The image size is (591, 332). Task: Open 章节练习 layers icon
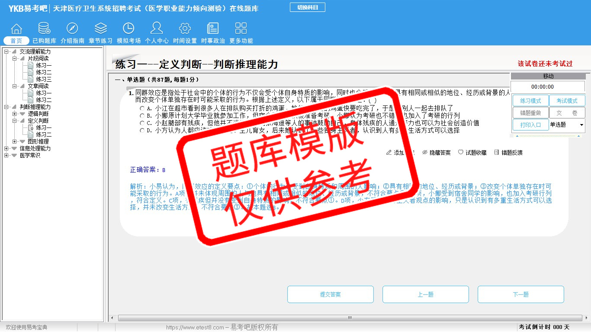(x=100, y=29)
